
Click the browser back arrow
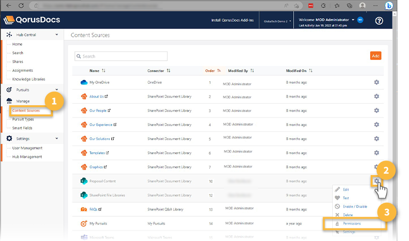[x=9, y=5]
